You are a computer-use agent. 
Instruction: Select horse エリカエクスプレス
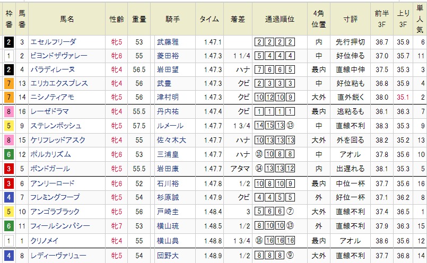[x=58, y=83]
